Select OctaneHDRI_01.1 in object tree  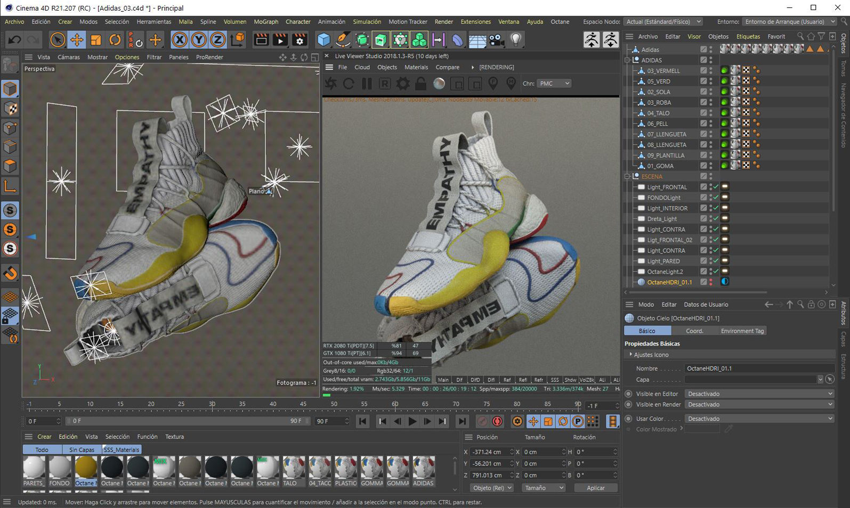click(669, 282)
